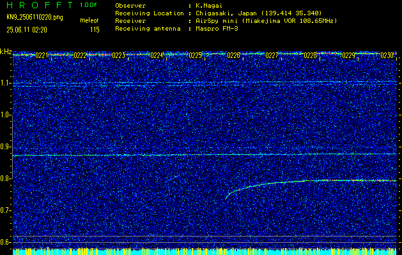The width and height of the screenshot is (402, 255).
Task: Click the 0230 time marker
Action: coord(387,55)
